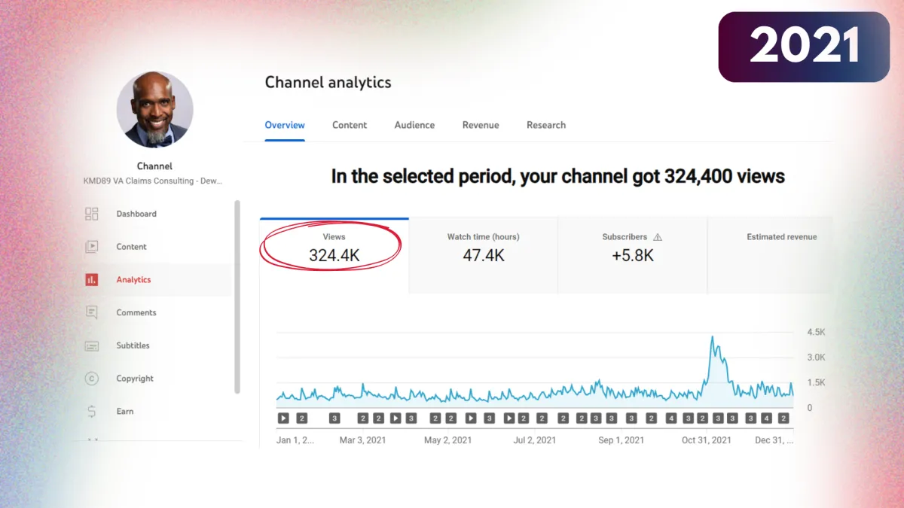This screenshot has height=508, width=904.
Task: Select the Watch time (hours) card
Action: click(x=484, y=255)
